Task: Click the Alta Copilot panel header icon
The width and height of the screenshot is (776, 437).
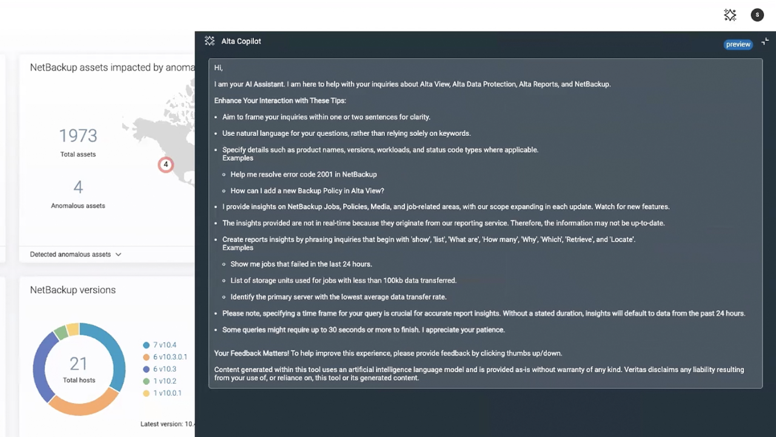Action: pyautogui.click(x=210, y=41)
